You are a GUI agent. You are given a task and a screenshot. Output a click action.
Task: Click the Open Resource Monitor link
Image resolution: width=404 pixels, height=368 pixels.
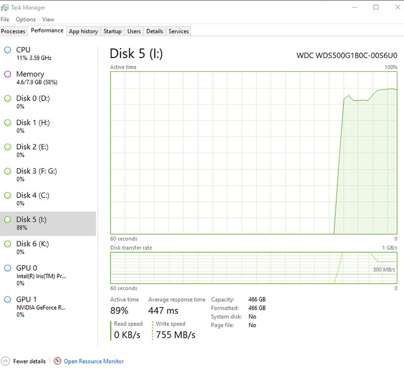[x=94, y=361]
